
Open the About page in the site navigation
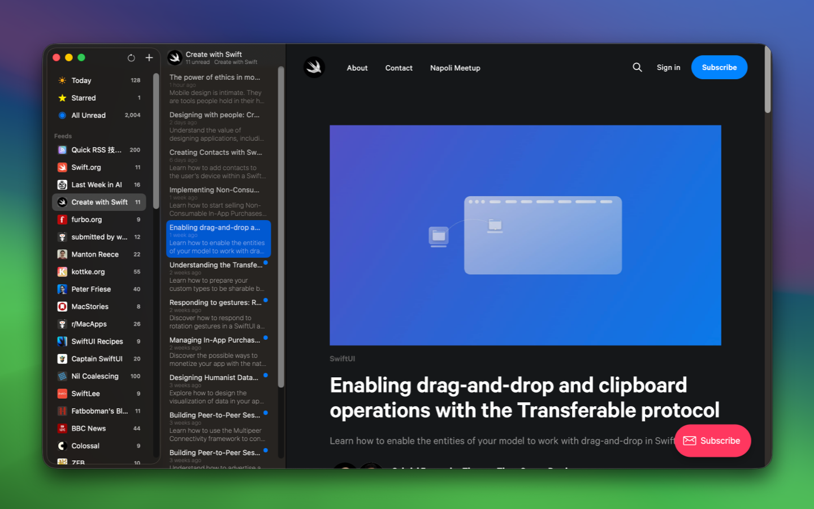357,67
